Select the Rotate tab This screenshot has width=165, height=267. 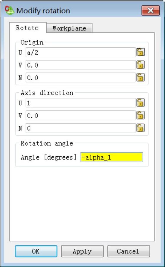pos(28,28)
